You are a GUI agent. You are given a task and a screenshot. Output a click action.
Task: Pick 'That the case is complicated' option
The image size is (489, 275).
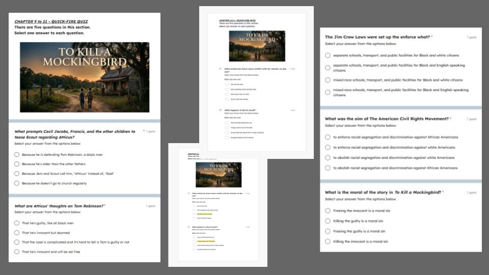tap(17, 242)
